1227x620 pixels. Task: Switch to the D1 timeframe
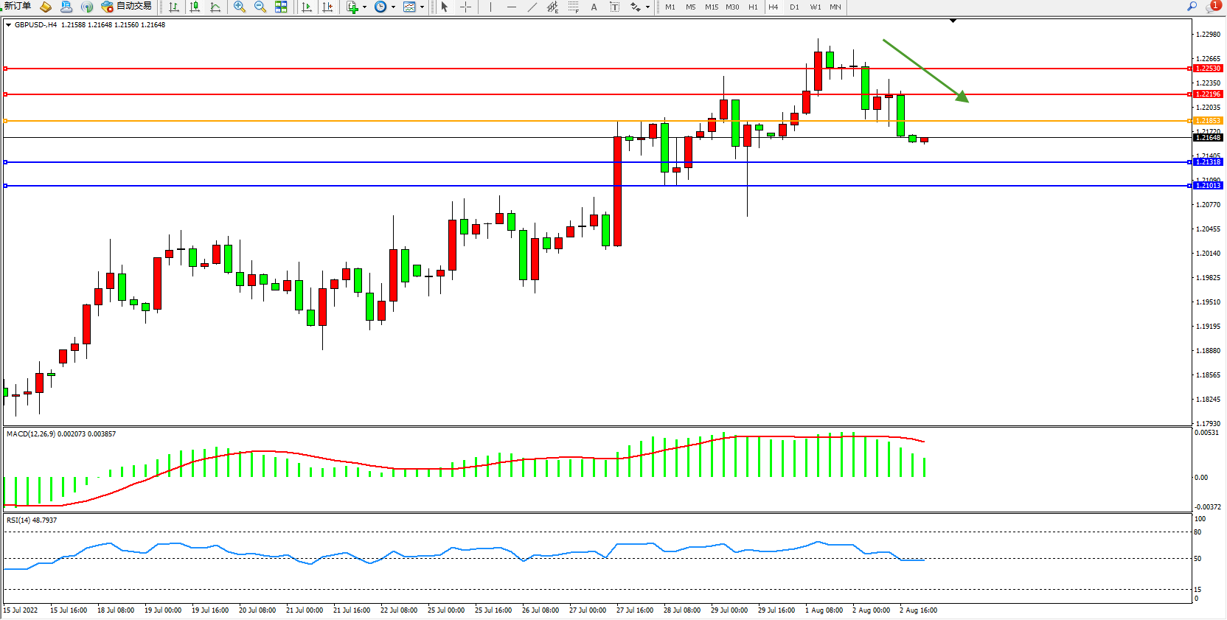click(x=794, y=7)
